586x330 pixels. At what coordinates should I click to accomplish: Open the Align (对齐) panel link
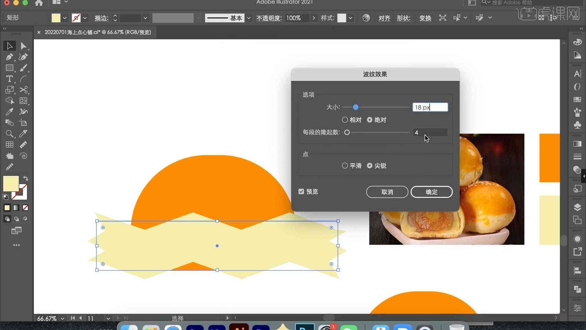click(x=384, y=18)
